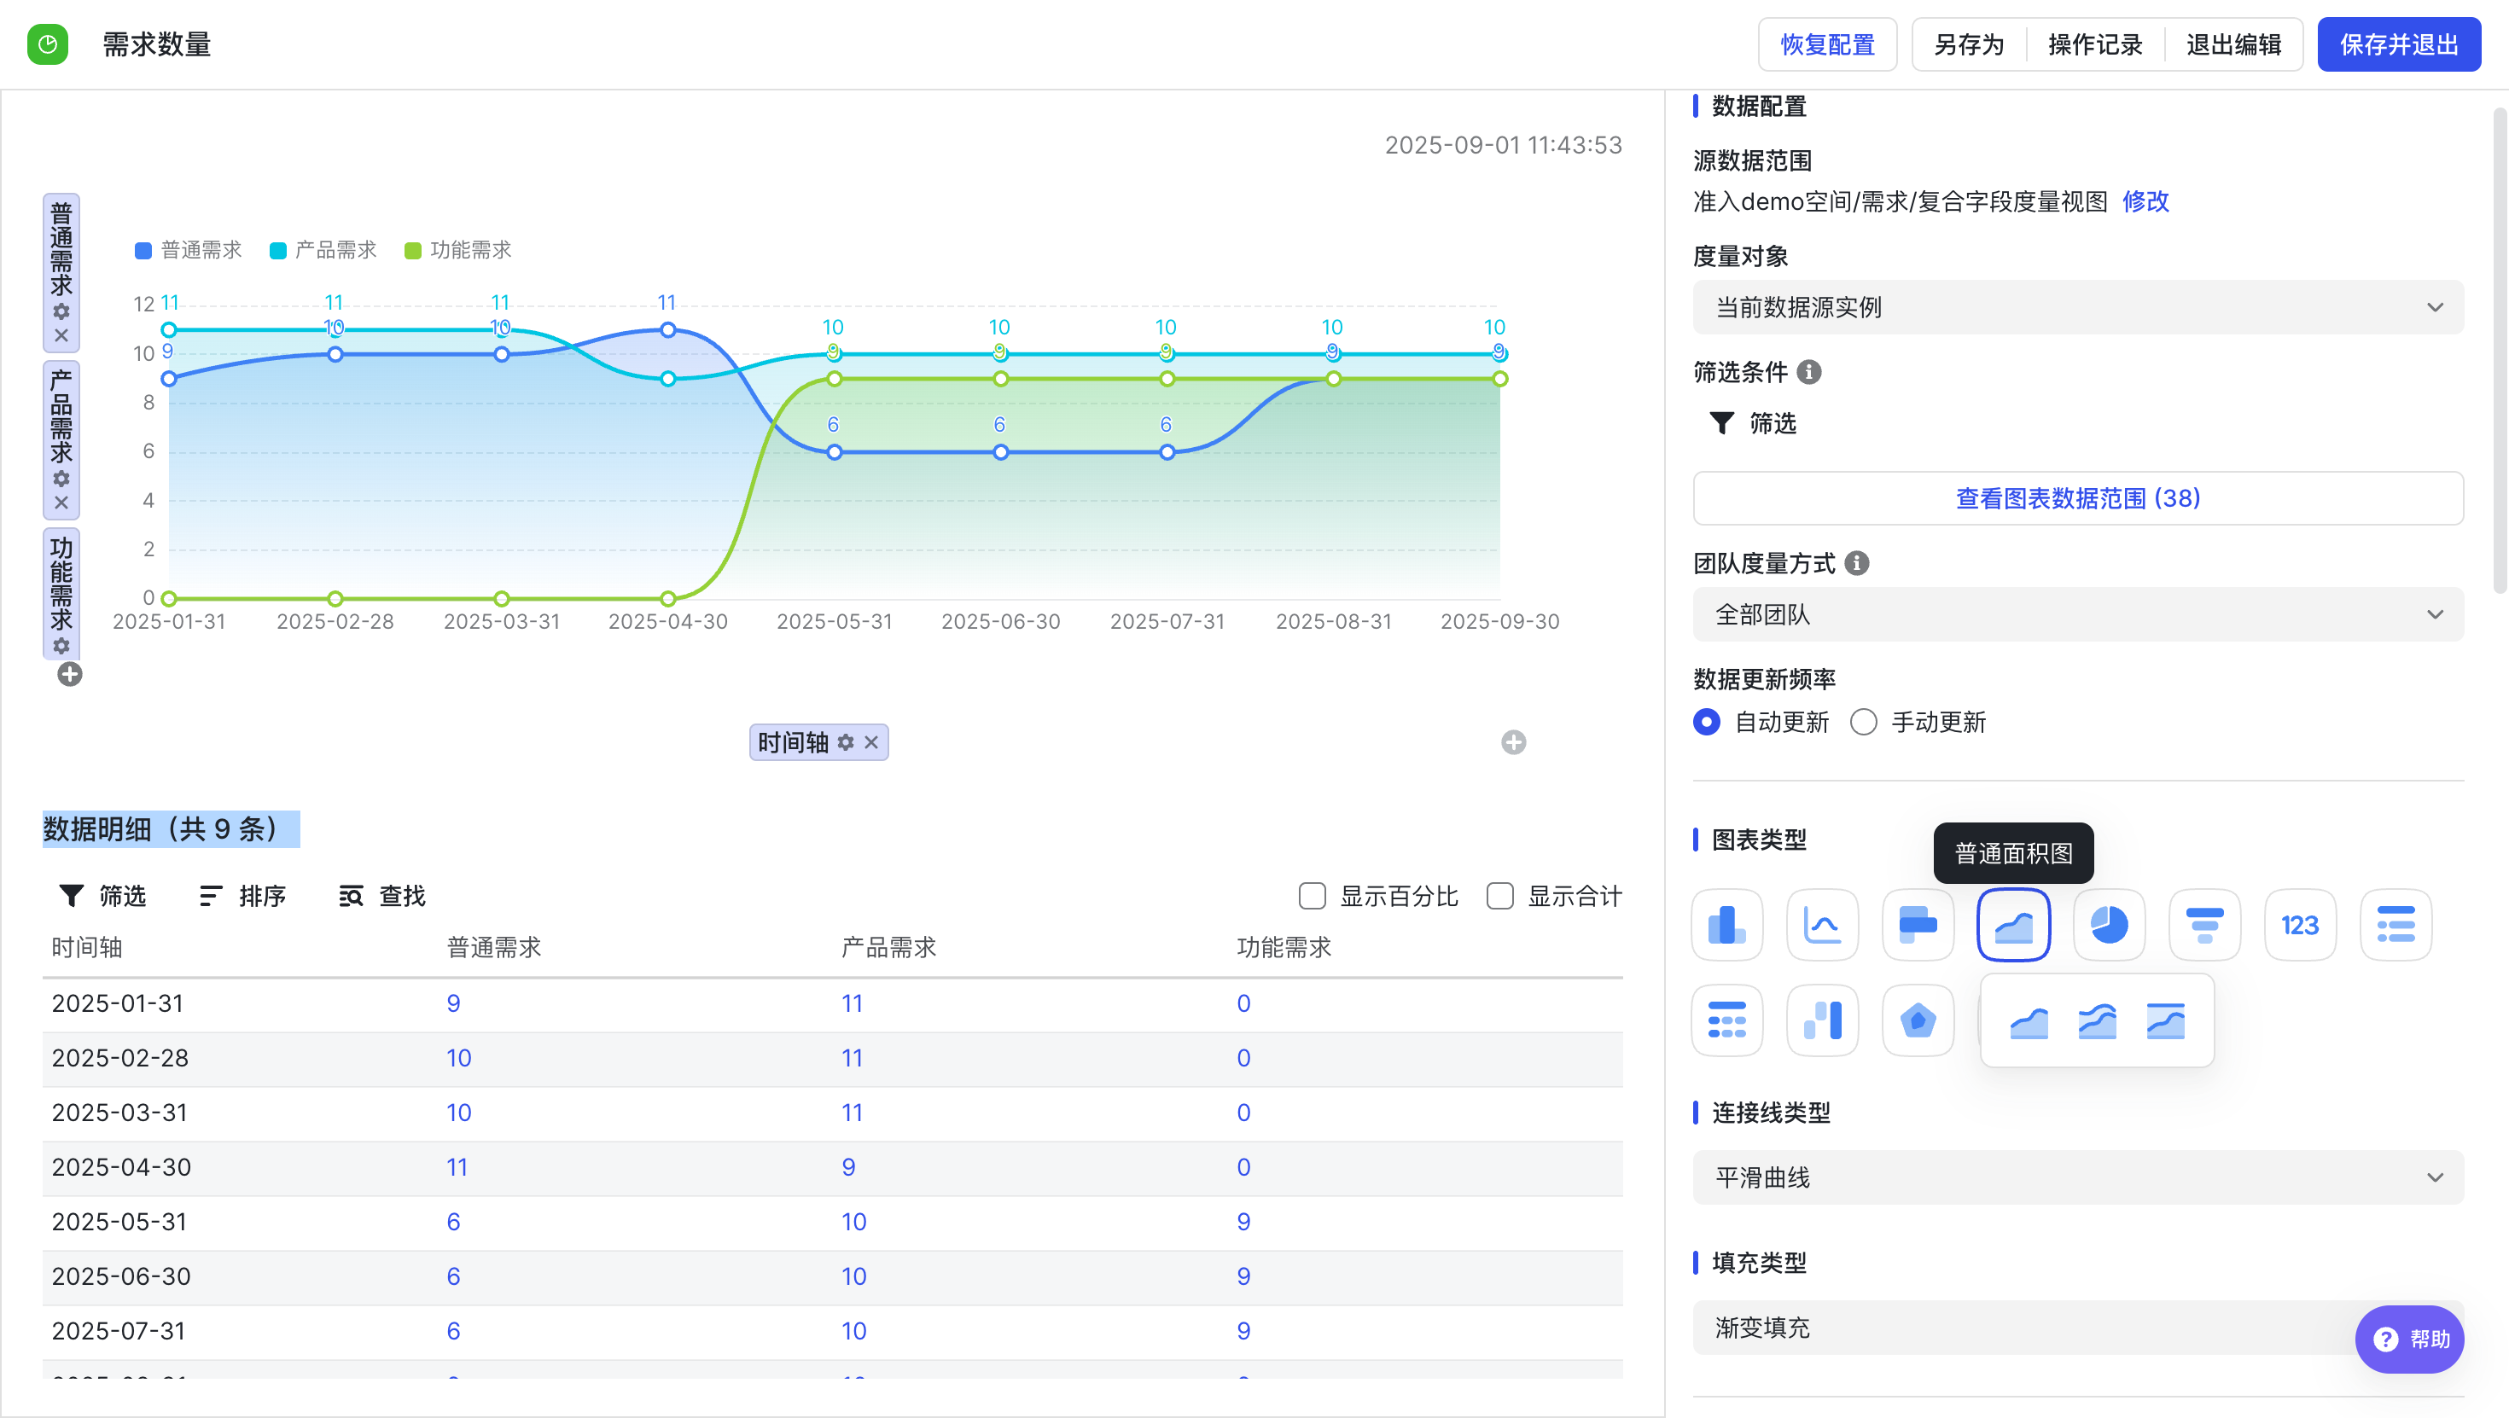
Task: Select the table grid chart type
Action: (1727, 1020)
